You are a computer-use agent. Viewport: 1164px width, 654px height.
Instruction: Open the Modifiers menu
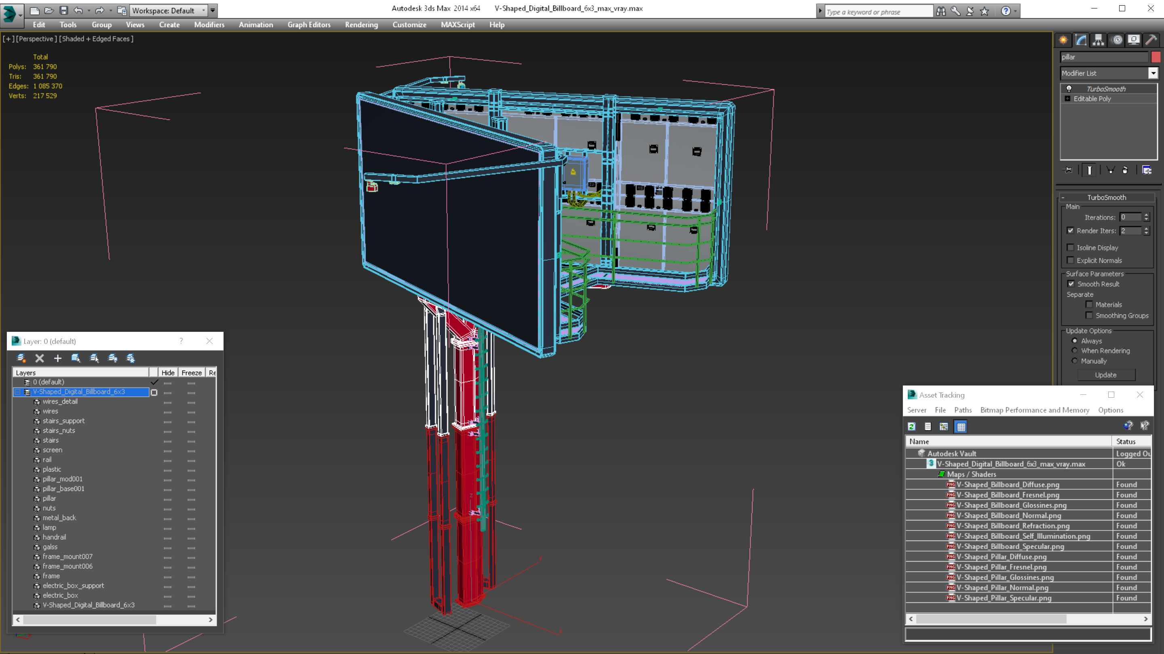tap(209, 25)
